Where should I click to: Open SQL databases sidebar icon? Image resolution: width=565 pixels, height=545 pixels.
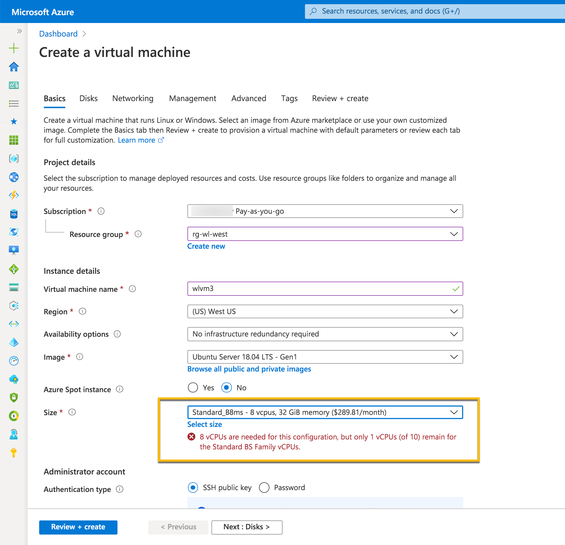point(14,214)
